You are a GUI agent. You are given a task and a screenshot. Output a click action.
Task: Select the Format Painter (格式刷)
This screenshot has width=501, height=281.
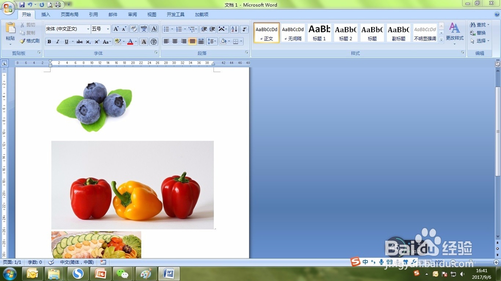pyautogui.click(x=30, y=41)
